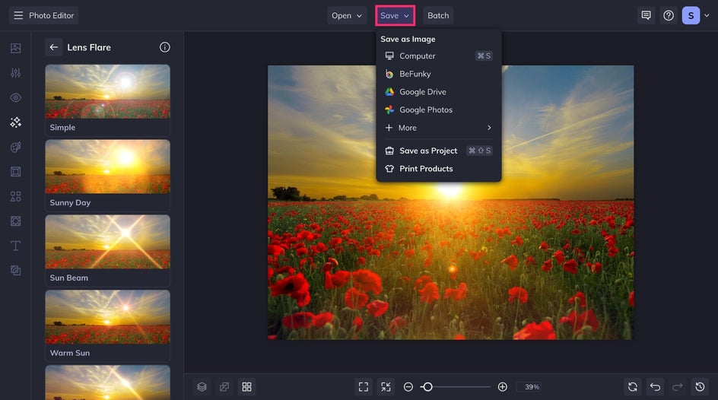Collapse the Save dropdown menu
The image size is (718, 400).
[395, 15]
